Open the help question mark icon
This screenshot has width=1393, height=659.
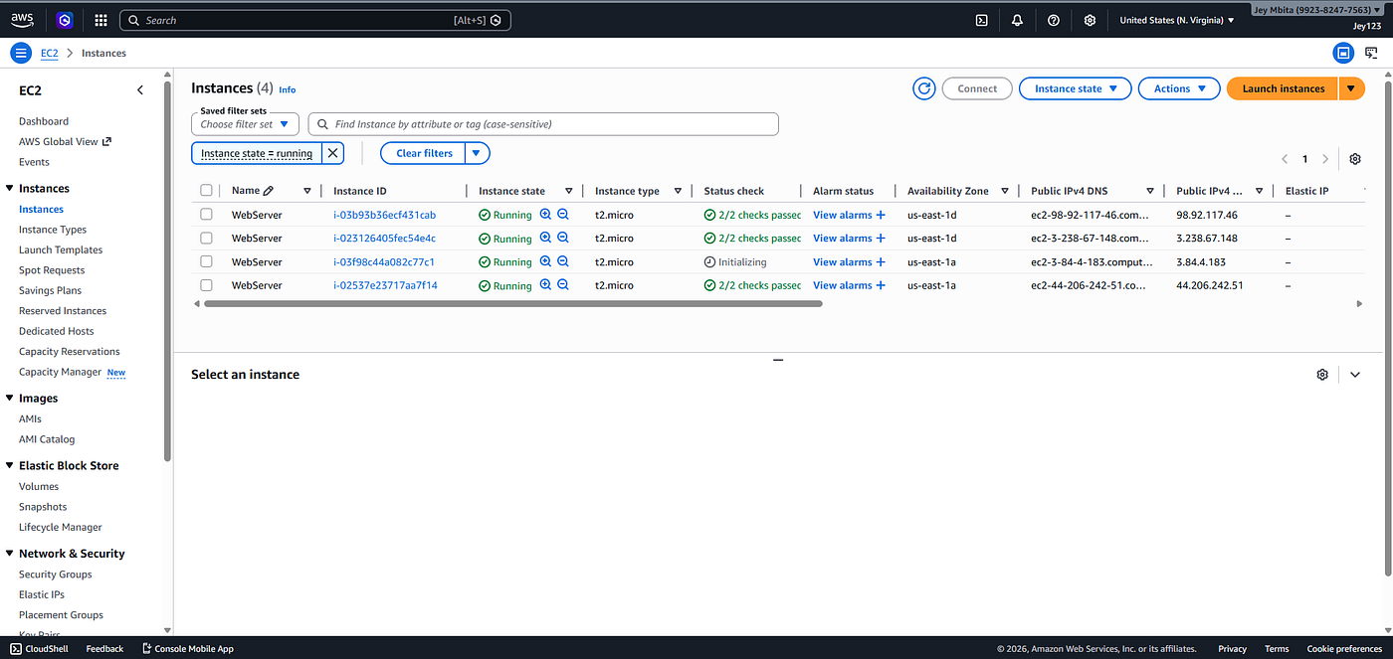click(1054, 20)
